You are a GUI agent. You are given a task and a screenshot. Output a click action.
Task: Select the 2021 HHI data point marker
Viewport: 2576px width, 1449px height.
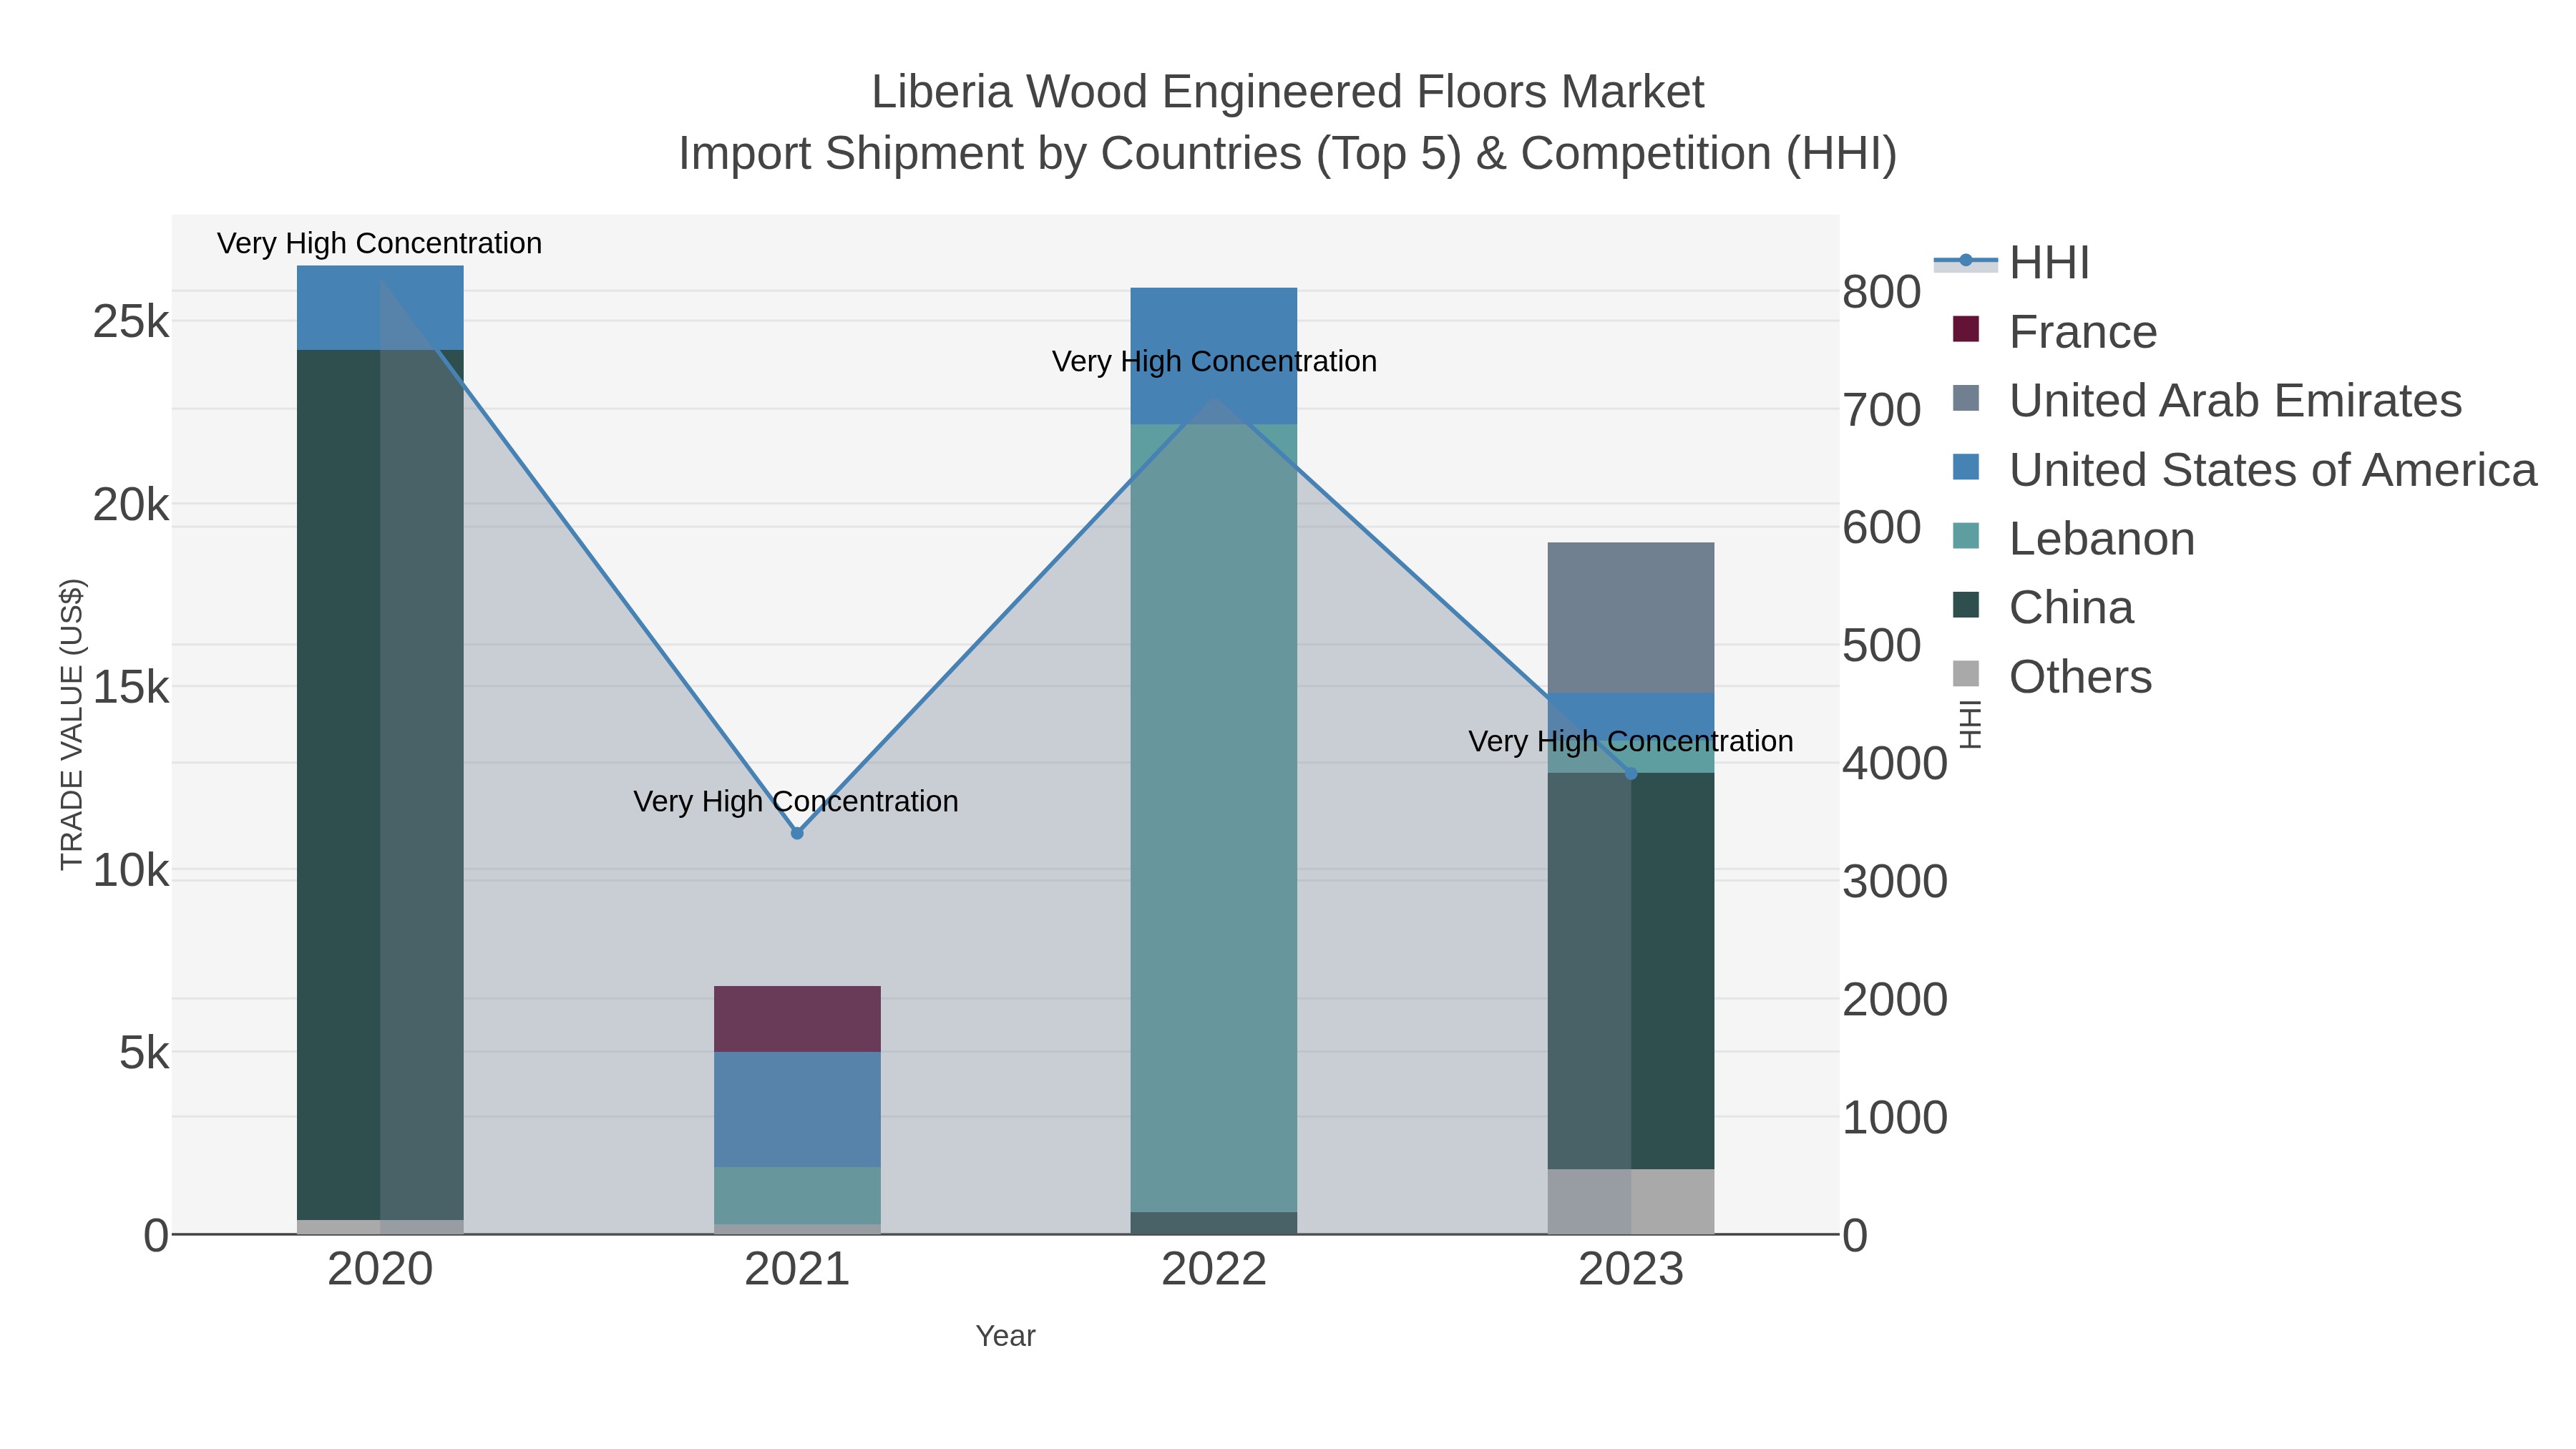coord(797,833)
